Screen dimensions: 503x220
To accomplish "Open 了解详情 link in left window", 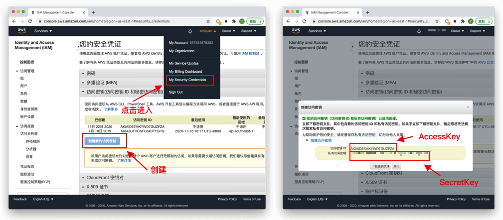I will pos(124,161).
